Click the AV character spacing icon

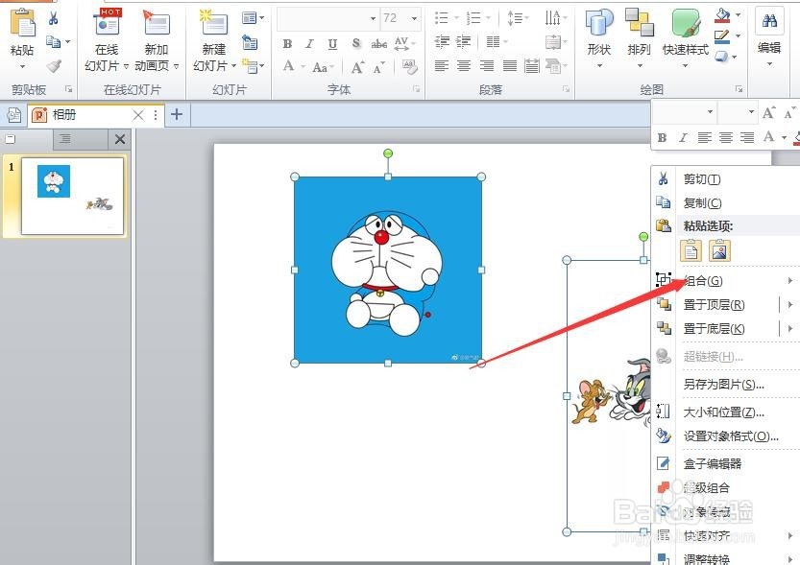(402, 44)
